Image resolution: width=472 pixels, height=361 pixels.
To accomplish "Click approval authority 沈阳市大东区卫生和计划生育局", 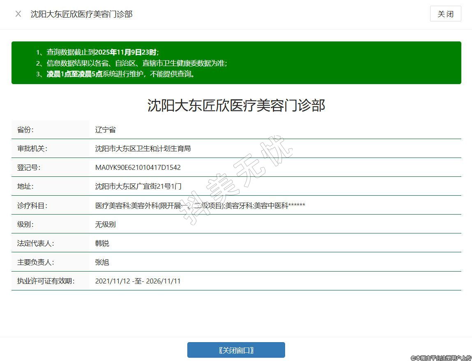I will tap(143, 149).
